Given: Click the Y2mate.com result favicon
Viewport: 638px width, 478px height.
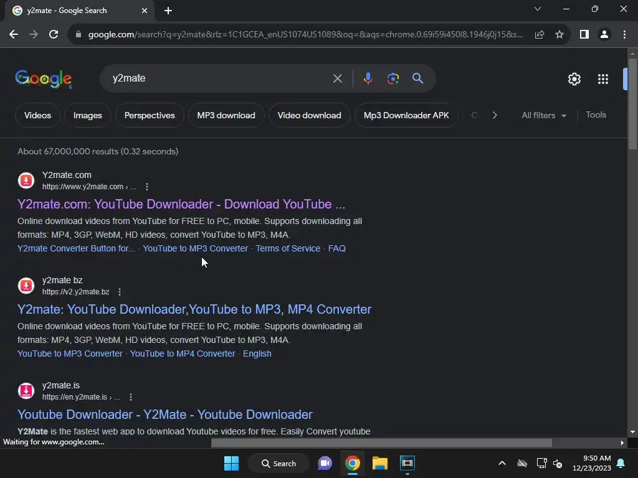Looking at the screenshot, I should [26, 180].
